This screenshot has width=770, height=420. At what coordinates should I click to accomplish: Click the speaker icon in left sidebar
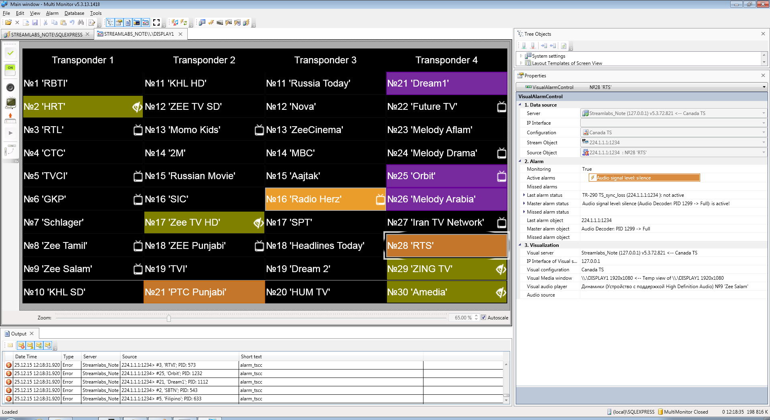coord(10,87)
